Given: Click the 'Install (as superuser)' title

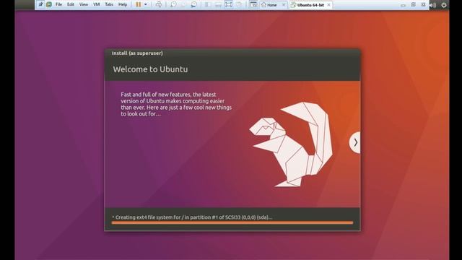Looking at the screenshot, I should coord(137,53).
